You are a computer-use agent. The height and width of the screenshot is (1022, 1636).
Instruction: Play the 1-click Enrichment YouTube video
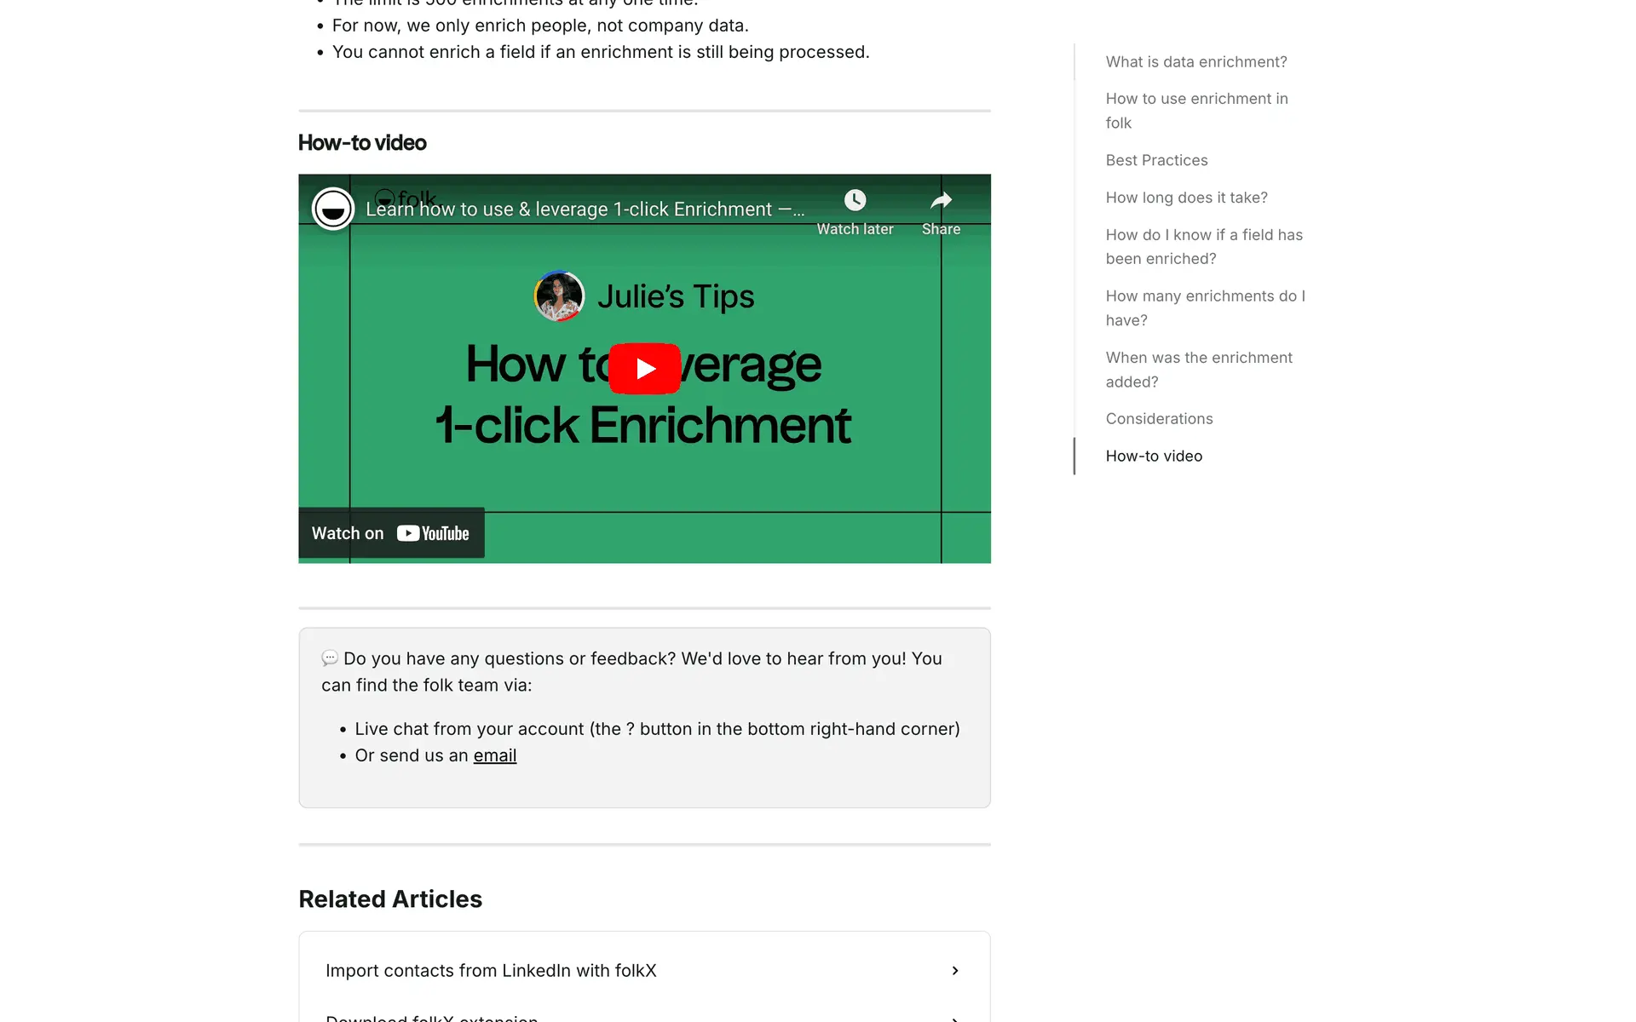(644, 369)
